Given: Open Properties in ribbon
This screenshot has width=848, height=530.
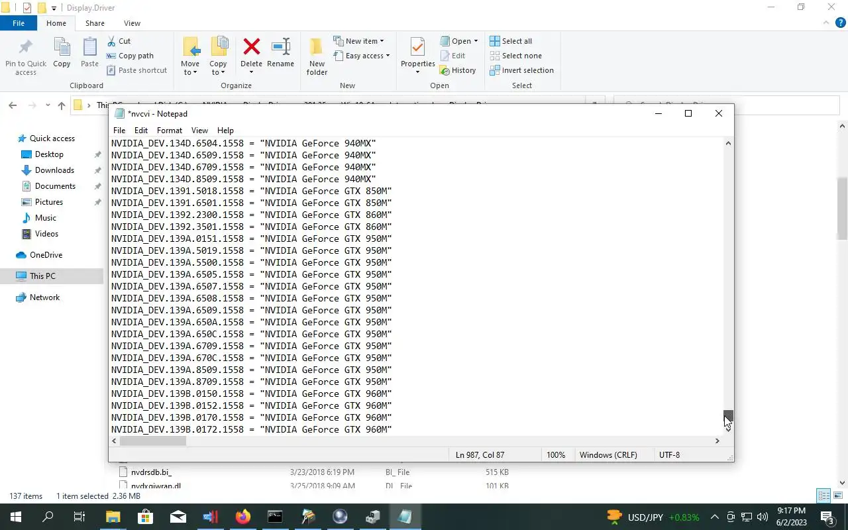Looking at the screenshot, I should tap(417, 56).
